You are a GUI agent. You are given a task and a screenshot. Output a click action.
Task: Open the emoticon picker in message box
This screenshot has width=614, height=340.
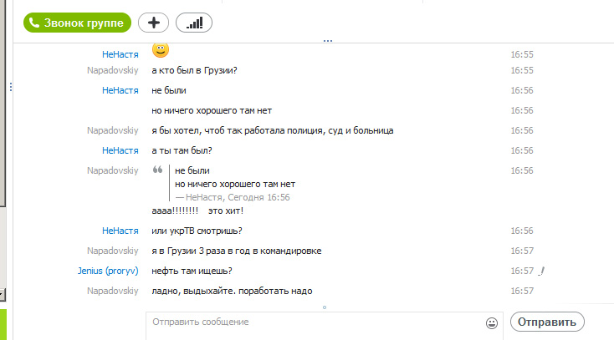pyautogui.click(x=491, y=323)
